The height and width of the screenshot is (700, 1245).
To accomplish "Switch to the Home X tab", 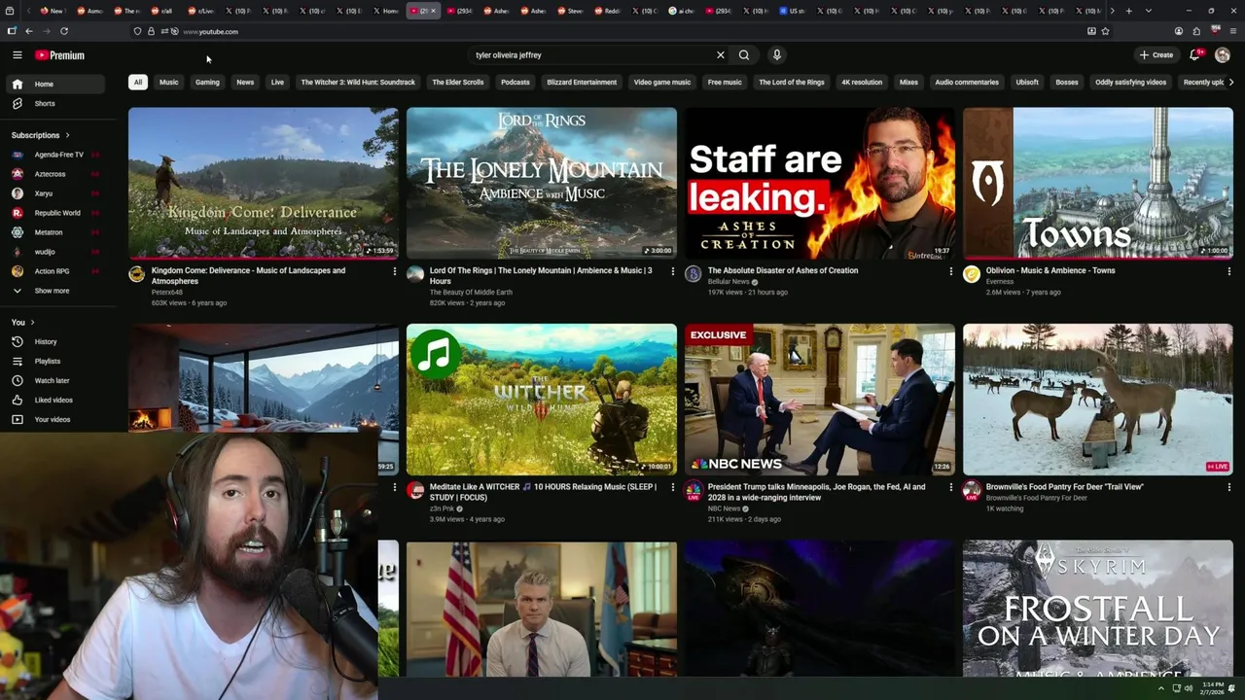I will pyautogui.click(x=388, y=11).
